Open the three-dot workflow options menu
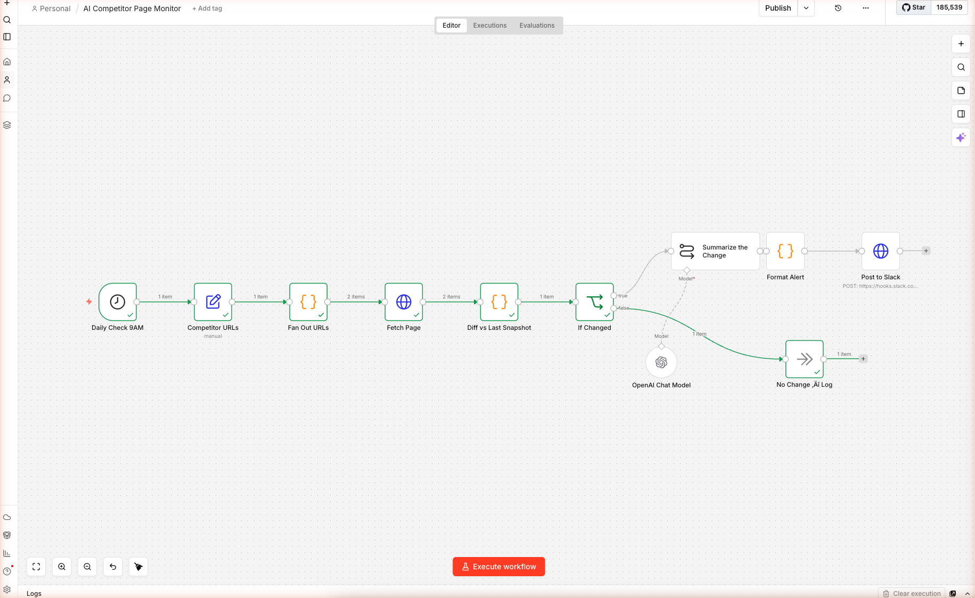Viewport: 975px width, 598px height. pyautogui.click(x=865, y=8)
